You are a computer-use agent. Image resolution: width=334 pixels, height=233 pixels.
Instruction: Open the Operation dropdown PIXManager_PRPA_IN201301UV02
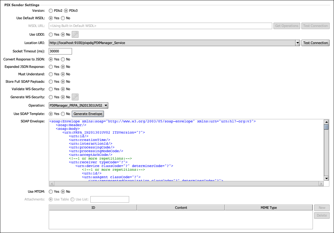(x=79, y=105)
